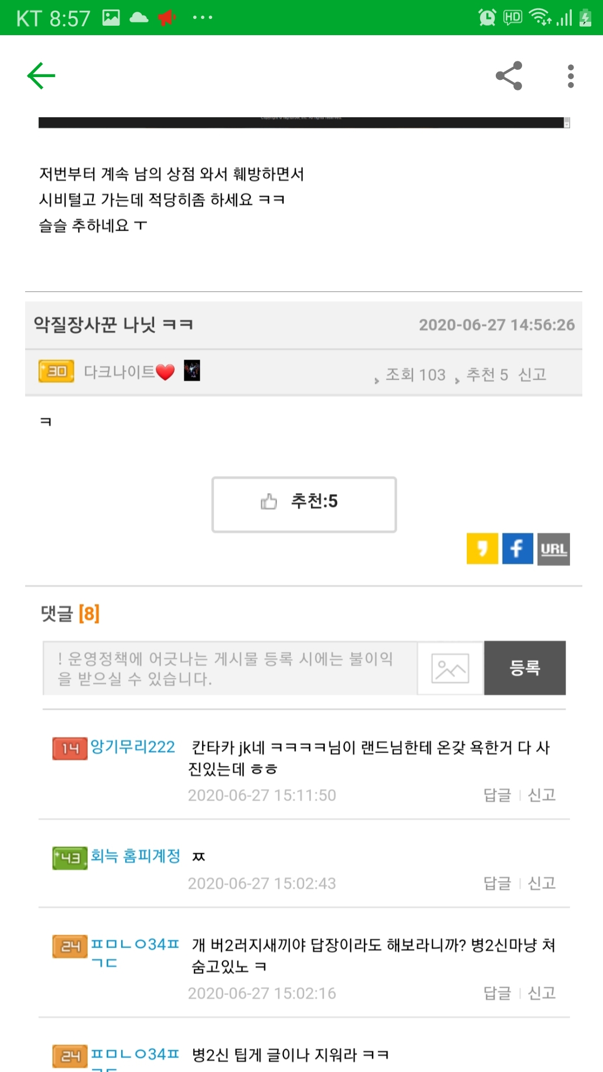Tap the green back arrow
603x1072 pixels.
(41, 76)
